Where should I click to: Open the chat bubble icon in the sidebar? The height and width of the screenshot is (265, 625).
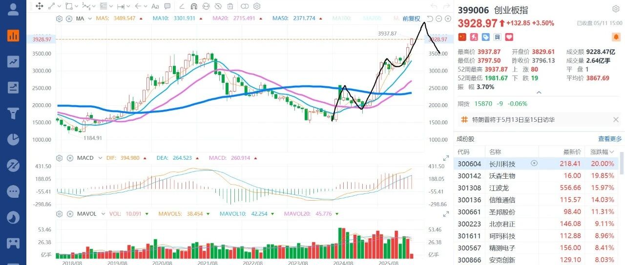13,191
